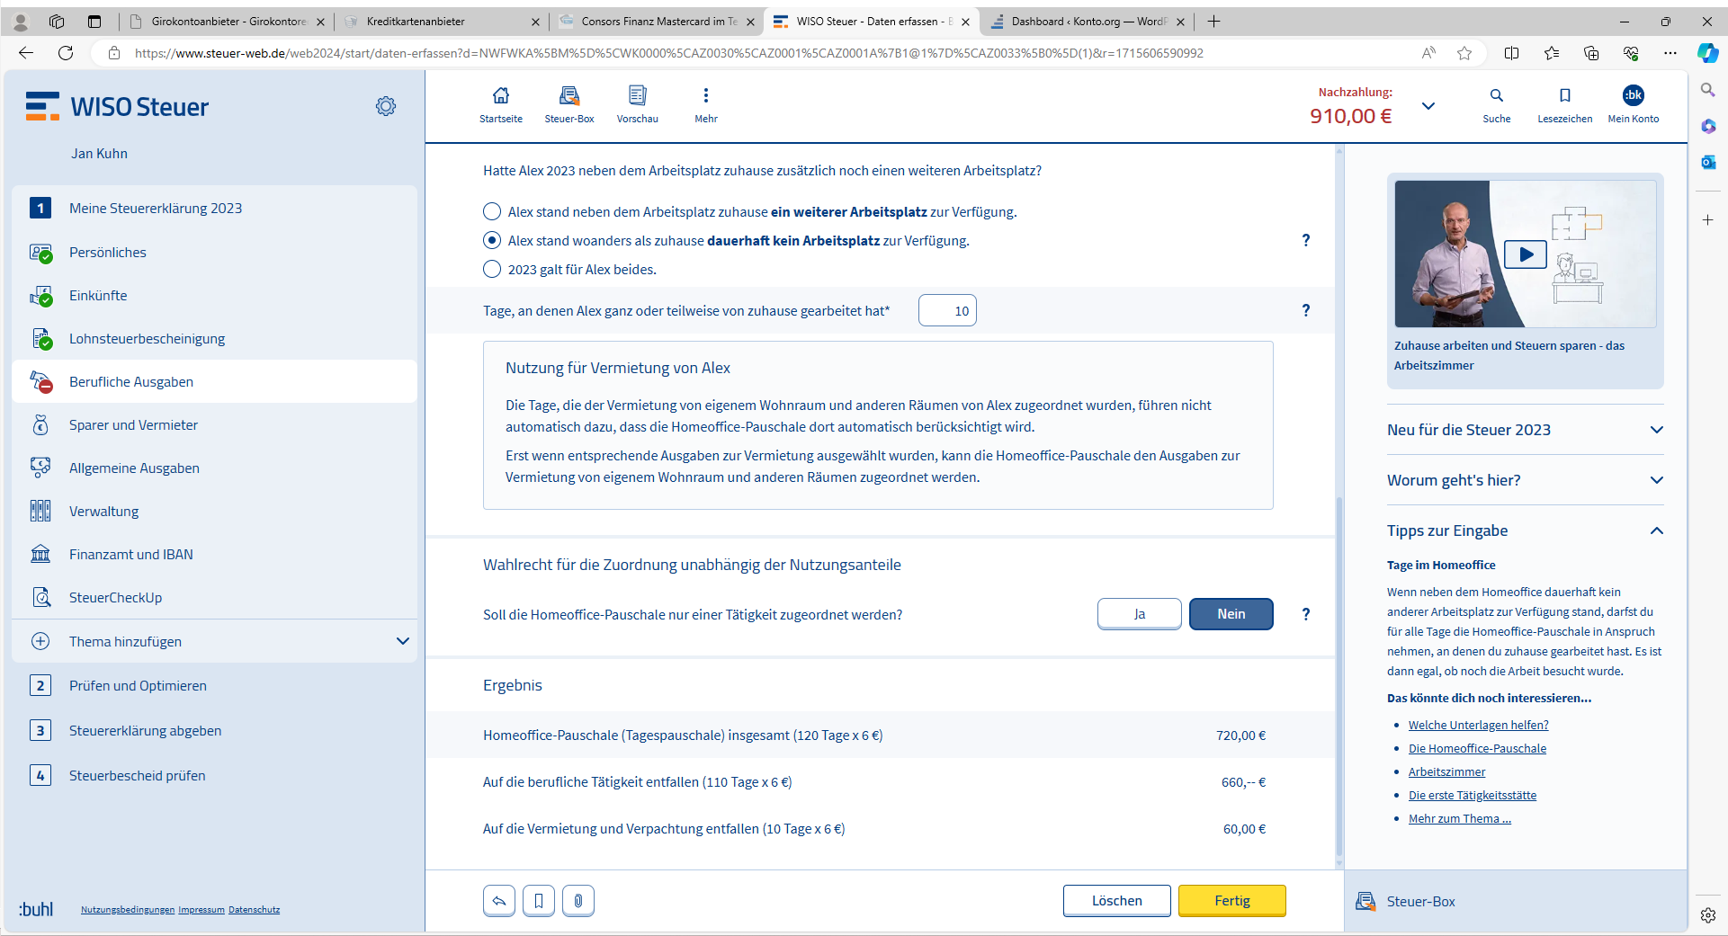1728x936 pixels.
Task: Open Nutzungsbedingungen footer link
Action: (128, 910)
